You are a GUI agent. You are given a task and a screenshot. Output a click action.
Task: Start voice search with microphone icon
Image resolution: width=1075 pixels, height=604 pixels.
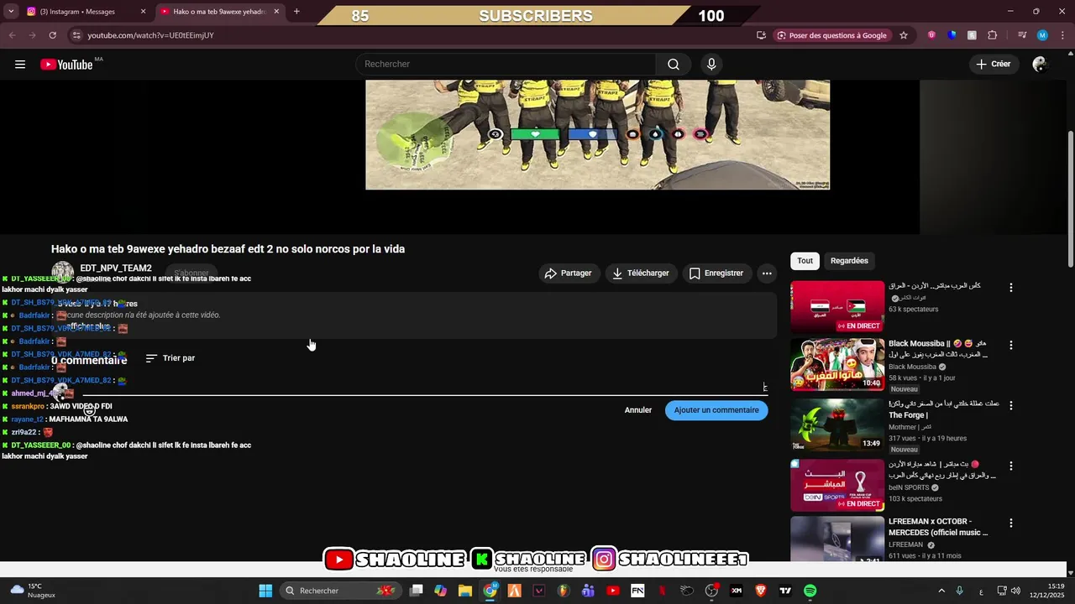711,65
